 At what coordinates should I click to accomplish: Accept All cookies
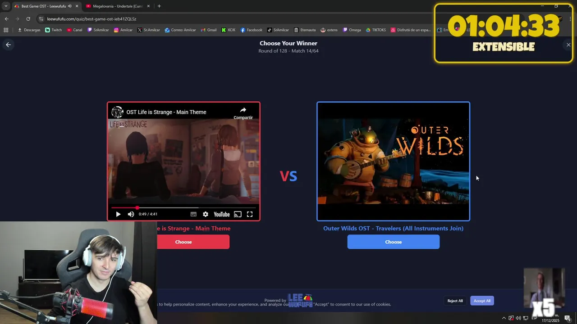482,301
